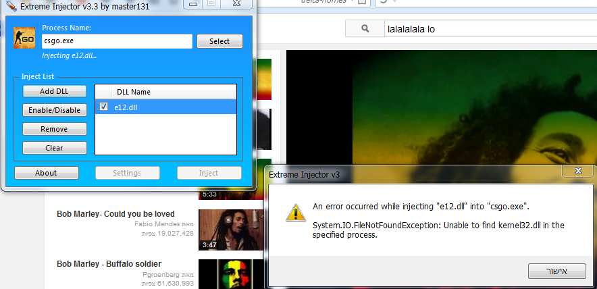Confirm the error dialog with the אישור button
597x289 pixels.
[556, 271]
